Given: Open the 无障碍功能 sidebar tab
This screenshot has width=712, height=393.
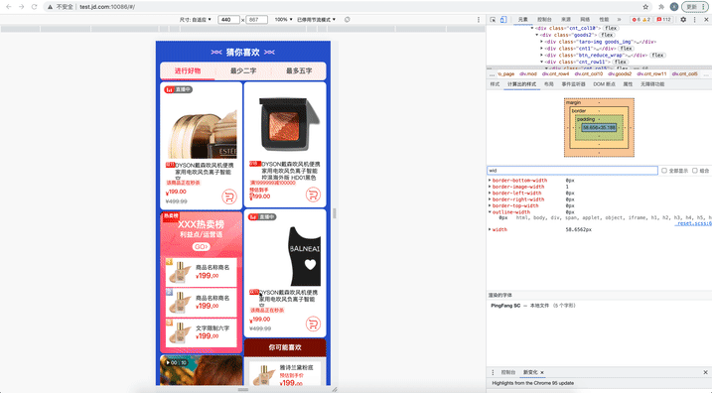Looking at the screenshot, I should click(652, 84).
